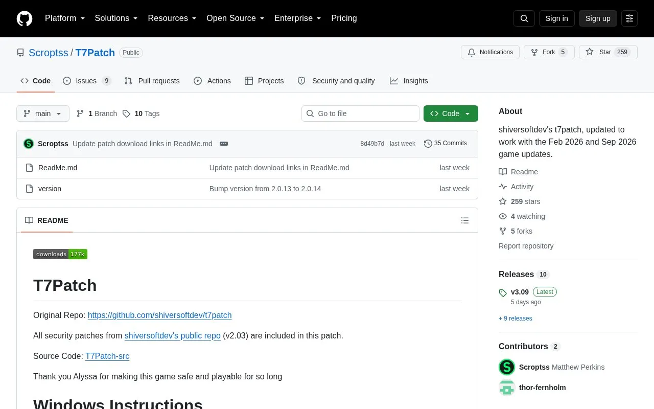Switch to the Projects tab
This screenshot has width=654, height=409.
pos(264,81)
